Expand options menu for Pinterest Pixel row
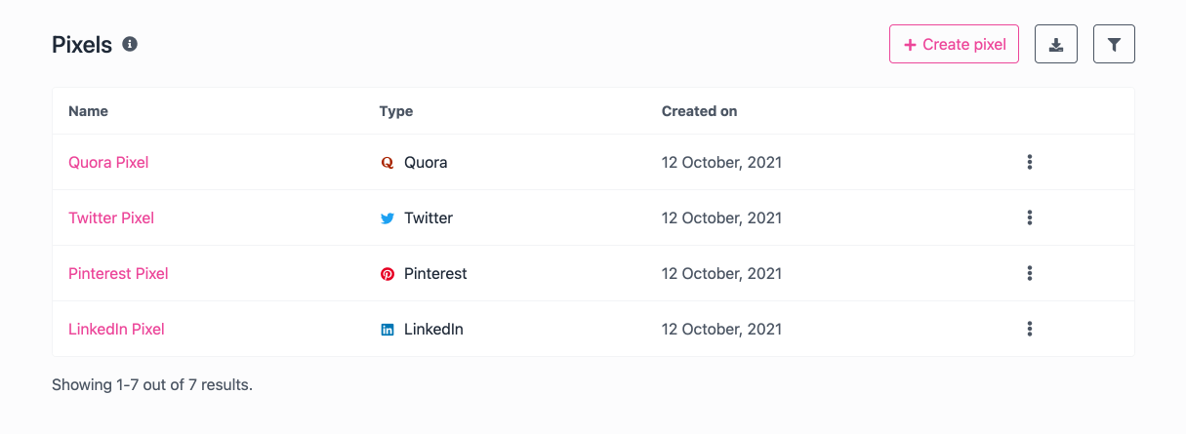 coord(1030,273)
